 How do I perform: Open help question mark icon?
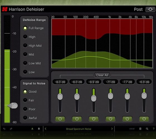click(x=154, y=129)
